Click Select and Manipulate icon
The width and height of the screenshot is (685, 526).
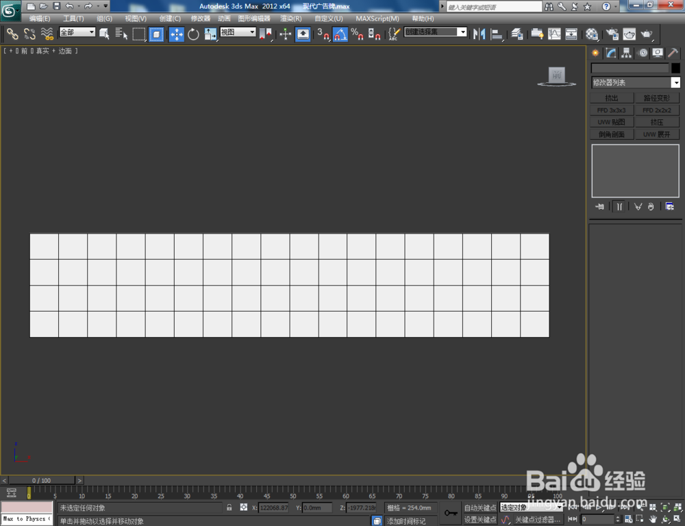[x=285, y=34]
